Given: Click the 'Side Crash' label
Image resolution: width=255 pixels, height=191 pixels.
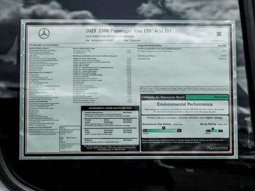Looking at the screenshot, I should click(x=88, y=131).
